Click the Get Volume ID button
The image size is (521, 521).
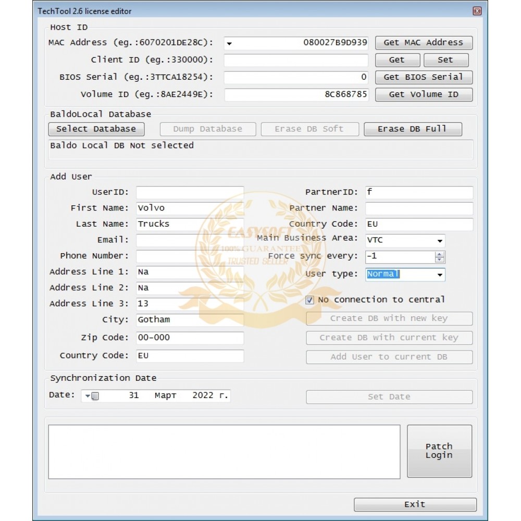(x=424, y=94)
